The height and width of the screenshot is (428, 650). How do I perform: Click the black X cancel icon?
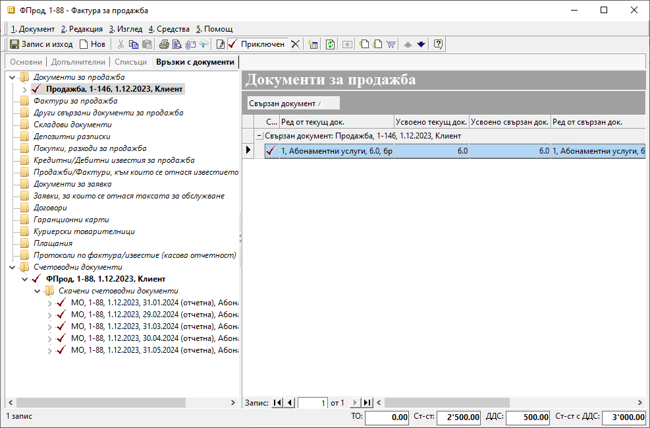295,44
